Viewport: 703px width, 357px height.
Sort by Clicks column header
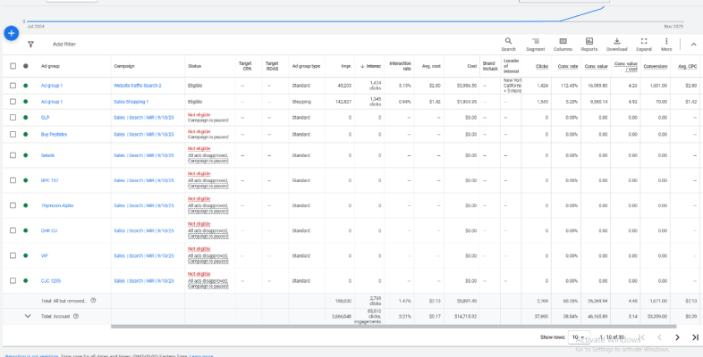[x=542, y=66]
